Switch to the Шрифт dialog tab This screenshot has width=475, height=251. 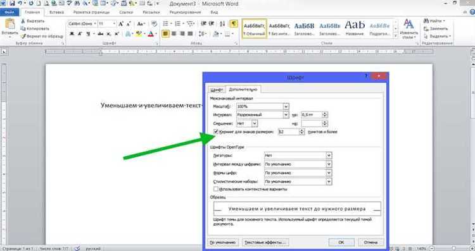click(217, 90)
